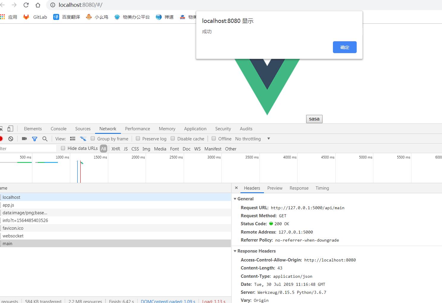Switch to large request rows view
The image size is (442, 303).
click(x=73, y=139)
